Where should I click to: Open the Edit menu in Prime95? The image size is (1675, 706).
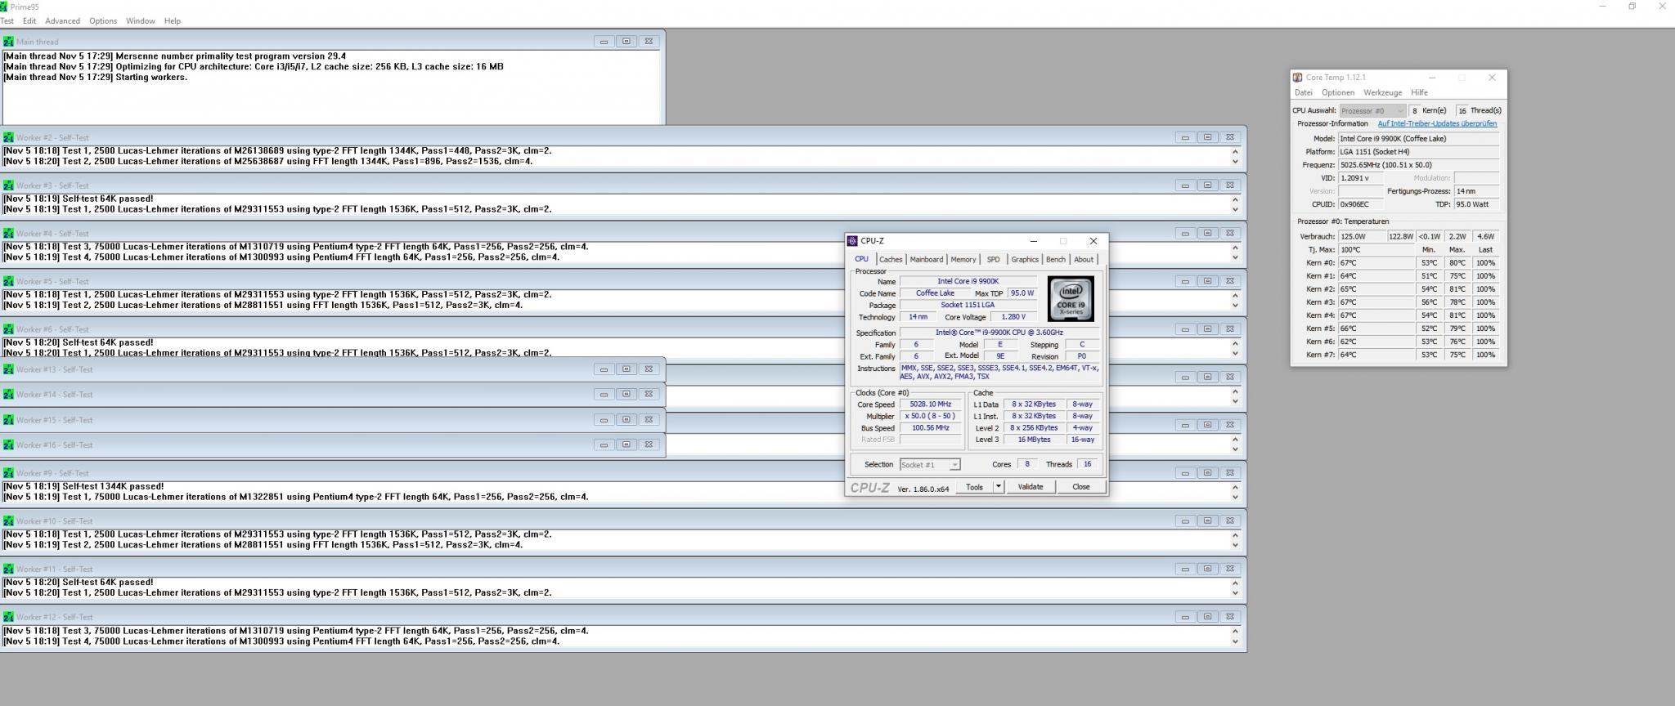pyautogui.click(x=29, y=20)
